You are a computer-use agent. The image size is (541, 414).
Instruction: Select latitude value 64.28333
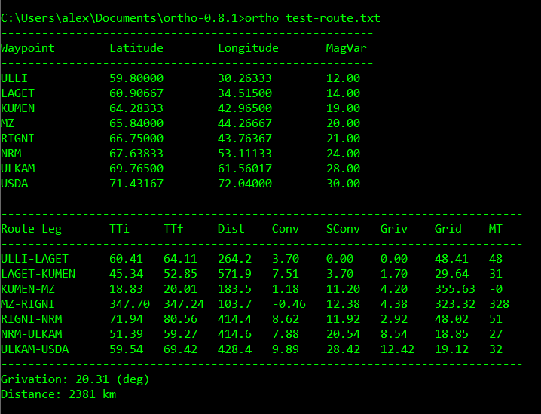(x=136, y=108)
